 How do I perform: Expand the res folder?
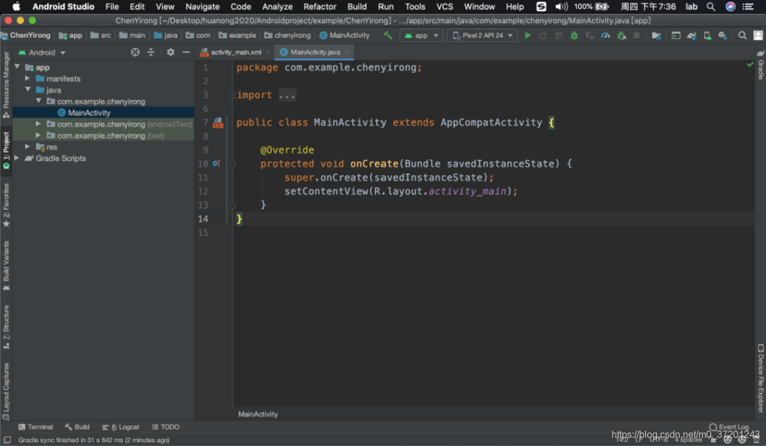(28, 146)
